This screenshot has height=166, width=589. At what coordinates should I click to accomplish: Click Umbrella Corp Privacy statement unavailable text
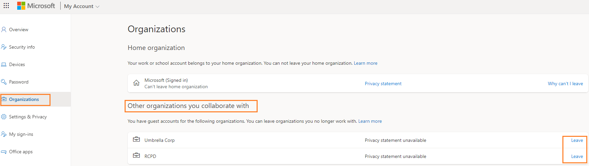[x=395, y=140]
